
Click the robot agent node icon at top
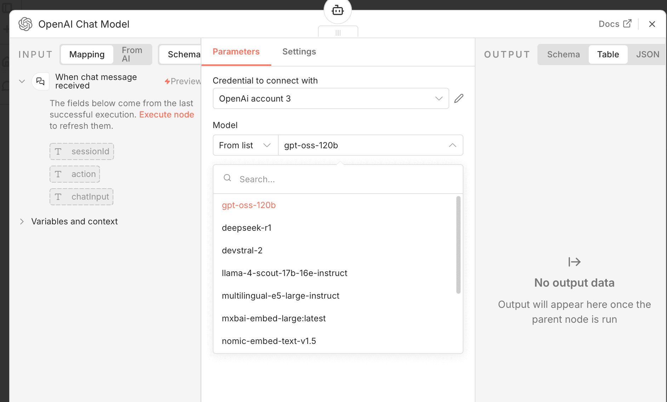point(337,11)
